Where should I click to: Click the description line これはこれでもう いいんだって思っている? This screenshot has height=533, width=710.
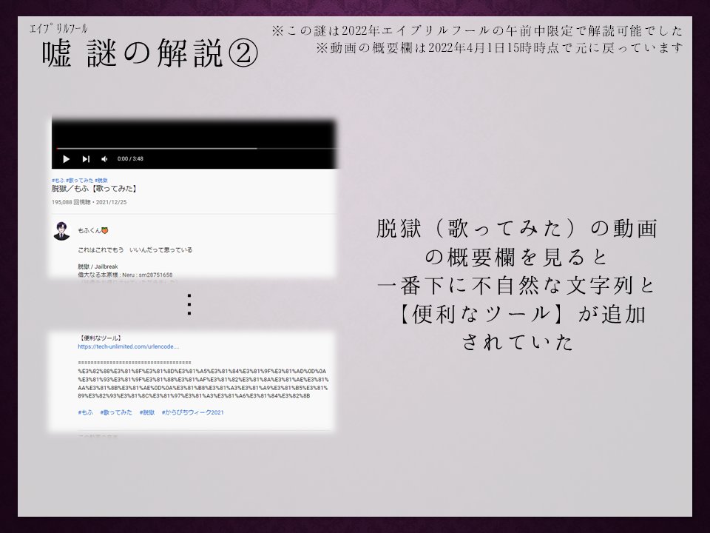135,249
